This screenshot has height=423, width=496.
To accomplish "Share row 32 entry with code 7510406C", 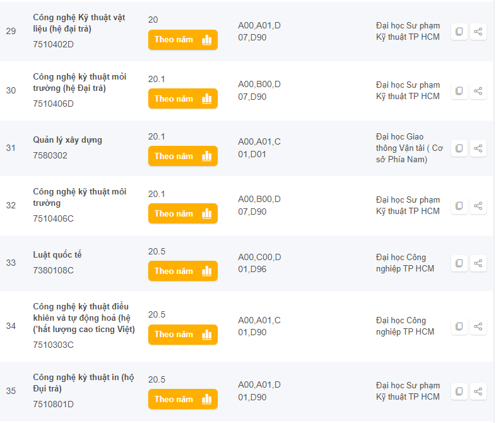I will [x=478, y=206].
